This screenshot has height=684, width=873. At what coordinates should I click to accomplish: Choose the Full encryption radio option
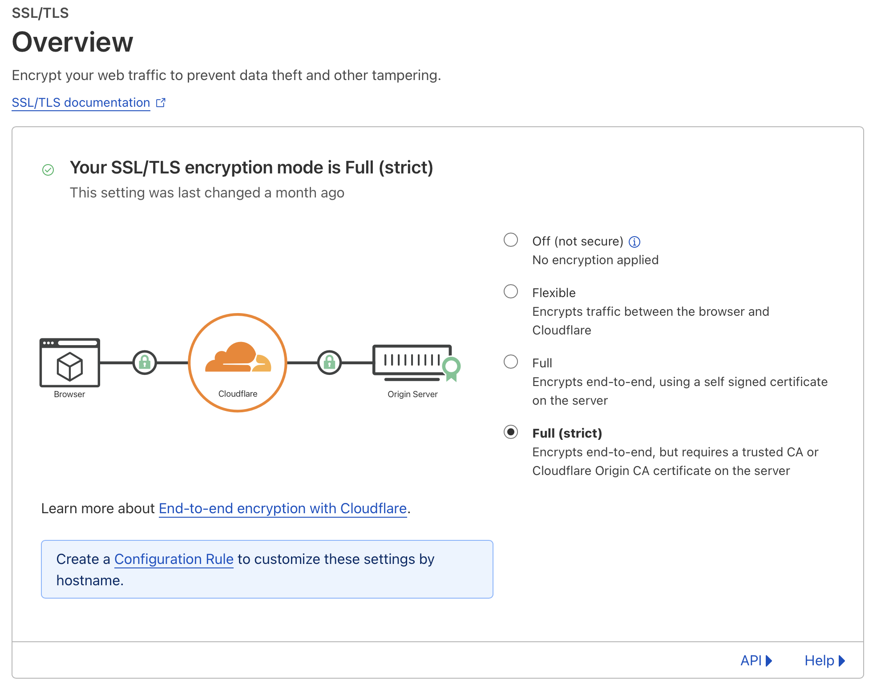(511, 362)
